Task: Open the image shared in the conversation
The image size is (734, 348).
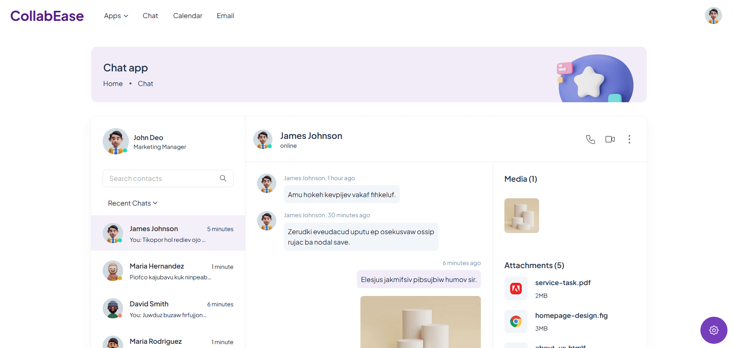Action: (420, 321)
